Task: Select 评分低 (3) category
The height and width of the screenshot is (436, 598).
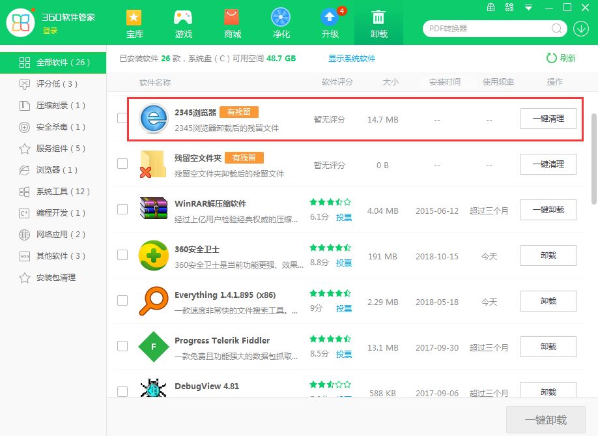Action: (53, 84)
